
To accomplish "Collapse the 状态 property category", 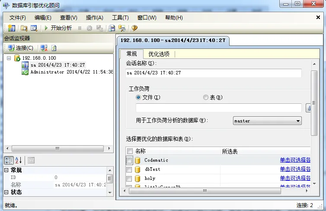I will click(x=6, y=192).
